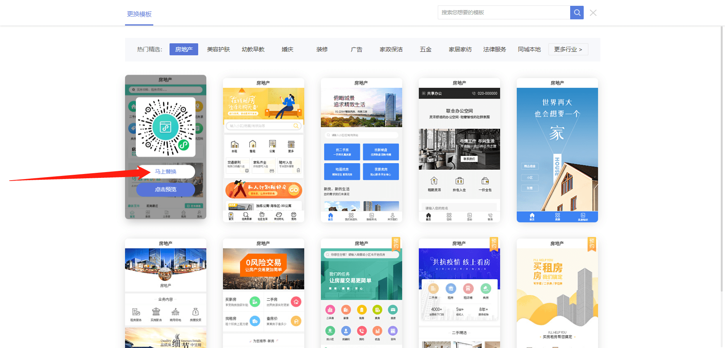Viewport: 725px width, 348px height.
Task: Open the yellow rental illustration template
Action: click(263, 151)
